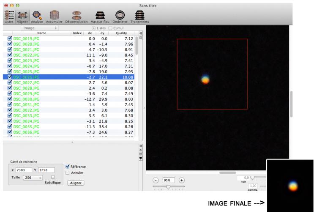The image size is (325, 222).
Task: Click zoom in plus button
Action: pos(182,180)
